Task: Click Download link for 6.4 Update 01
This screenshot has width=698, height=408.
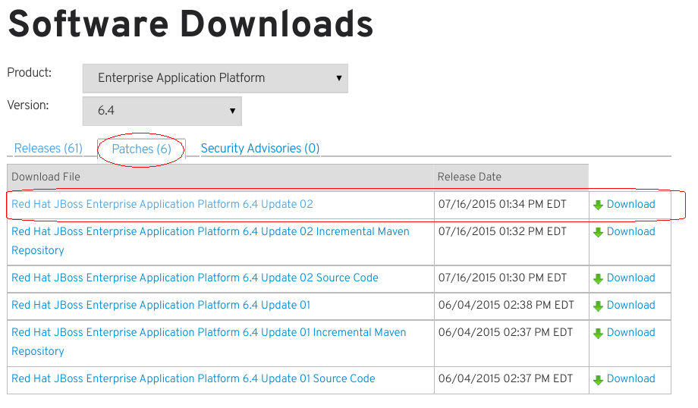Action: pyautogui.click(x=630, y=305)
